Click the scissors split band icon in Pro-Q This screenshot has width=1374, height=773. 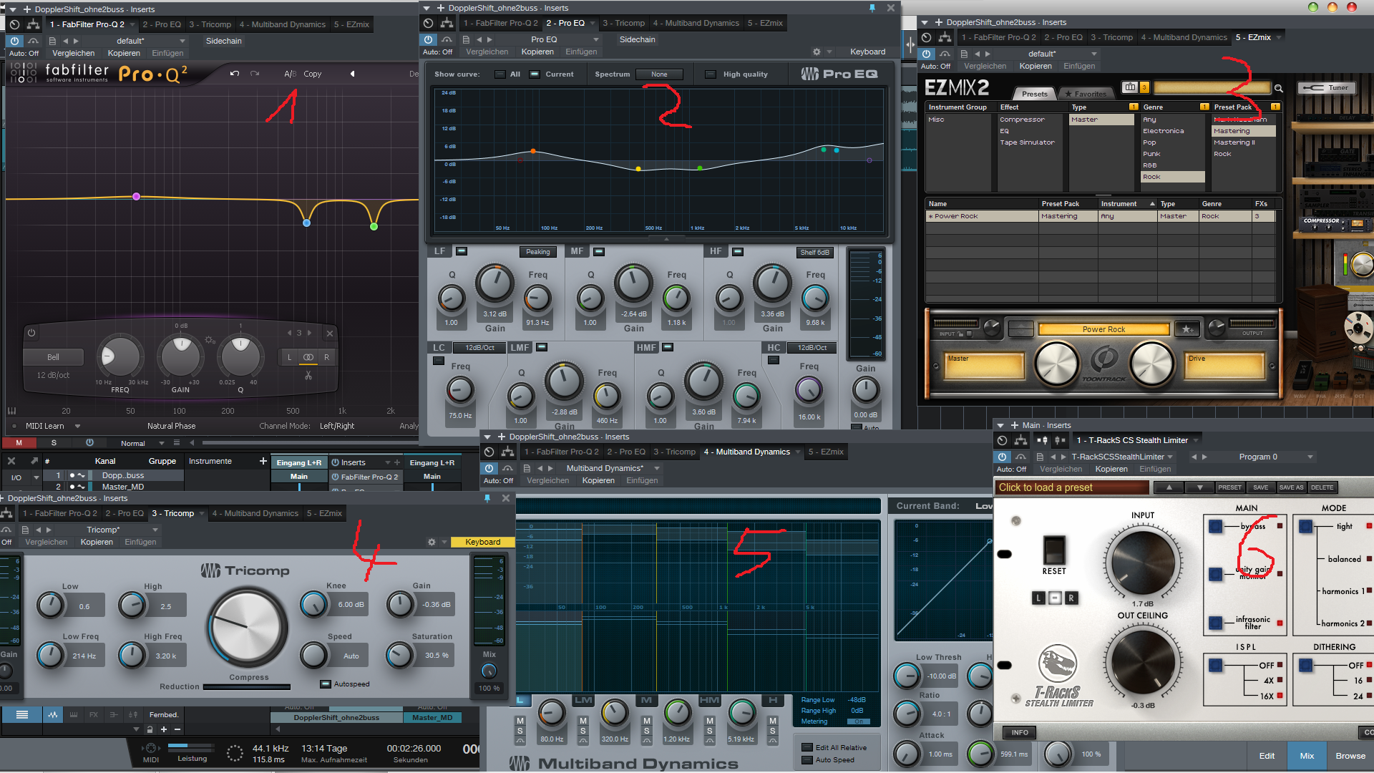308,375
